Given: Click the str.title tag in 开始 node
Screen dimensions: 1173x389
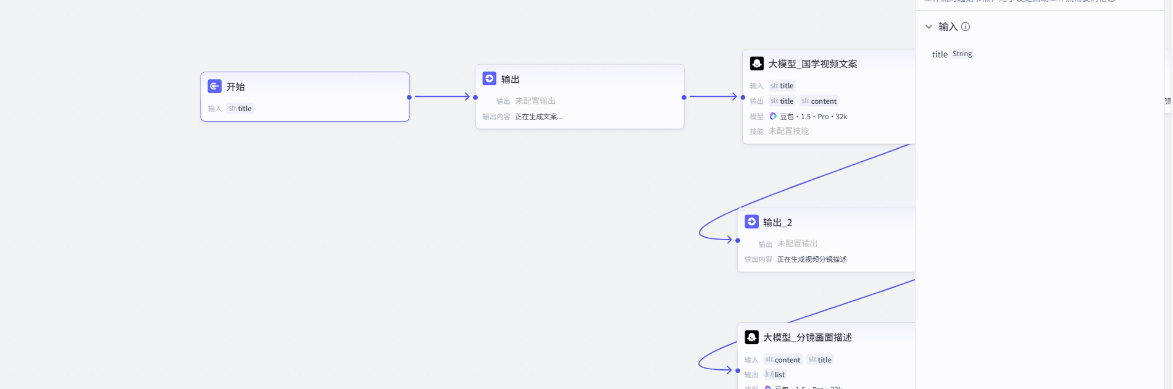Looking at the screenshot, I should (240, 109).
